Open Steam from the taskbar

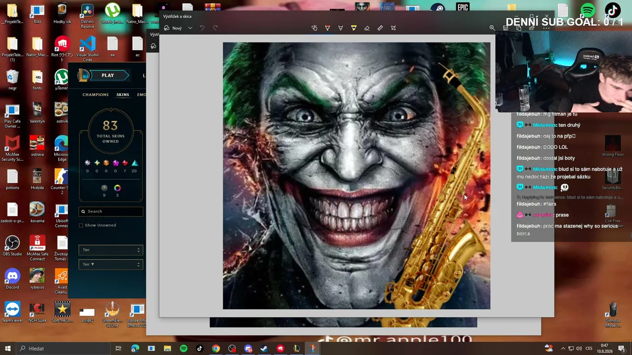pyautogui.click(x=264, y=349)
